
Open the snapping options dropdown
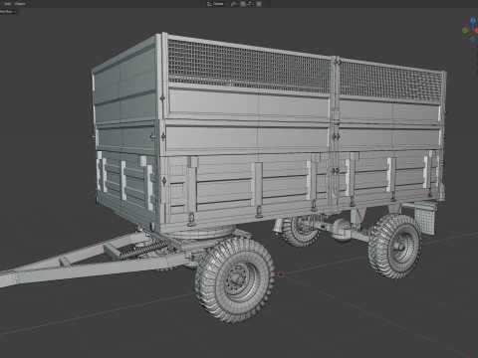pyautogui.click(x=250, y=4)
